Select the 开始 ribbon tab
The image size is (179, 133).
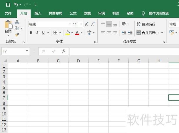pos(24,13)
